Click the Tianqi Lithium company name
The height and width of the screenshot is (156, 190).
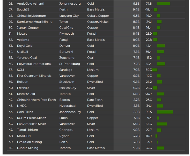coord(27,130)
